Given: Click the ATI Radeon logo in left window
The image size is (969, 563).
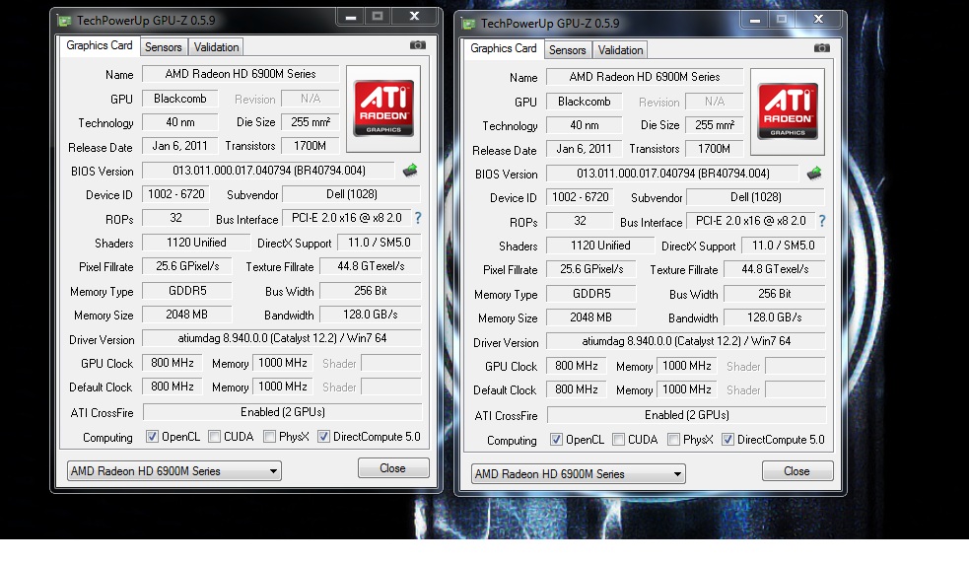Looking at the screenshot, I should point(383,108).
